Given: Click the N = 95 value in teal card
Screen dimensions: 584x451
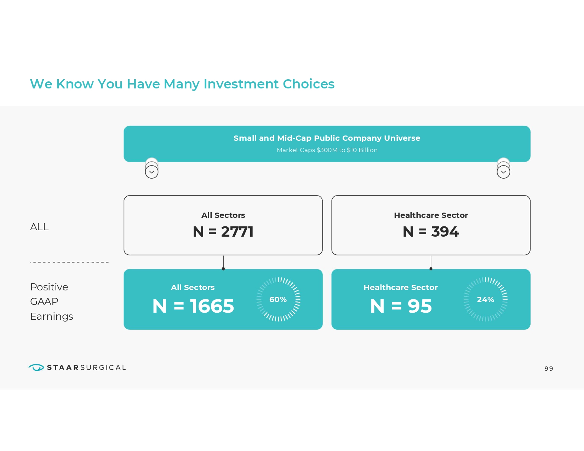Looking at the screenshot, I should [401, 306].
